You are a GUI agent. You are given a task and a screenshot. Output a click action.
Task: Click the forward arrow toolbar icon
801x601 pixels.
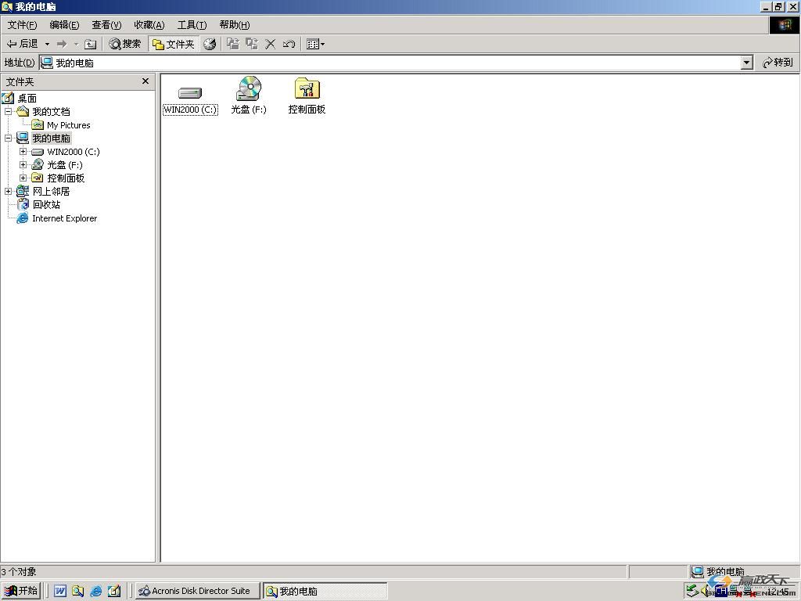tap(62, 44)
